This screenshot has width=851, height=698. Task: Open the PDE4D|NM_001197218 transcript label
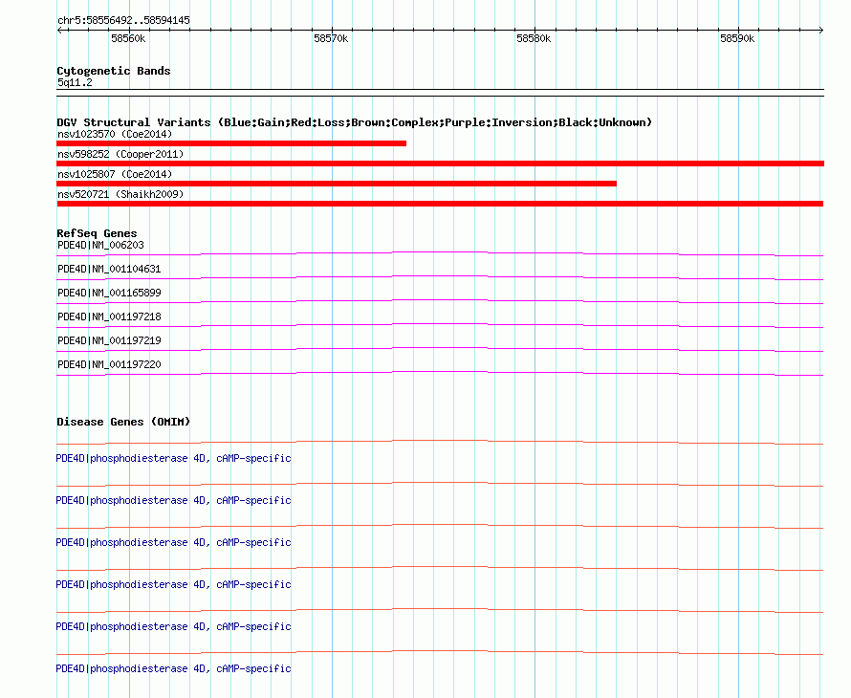[x=109, y=317]
